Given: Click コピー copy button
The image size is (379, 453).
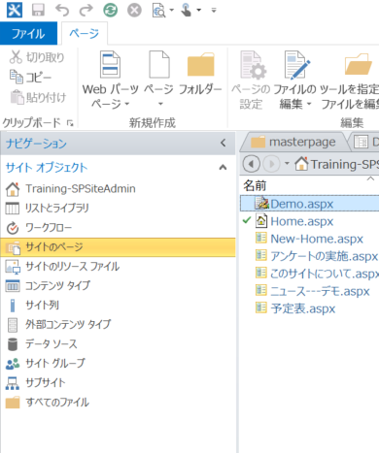Looking at the screenshot, I should [x=30, y=77].
